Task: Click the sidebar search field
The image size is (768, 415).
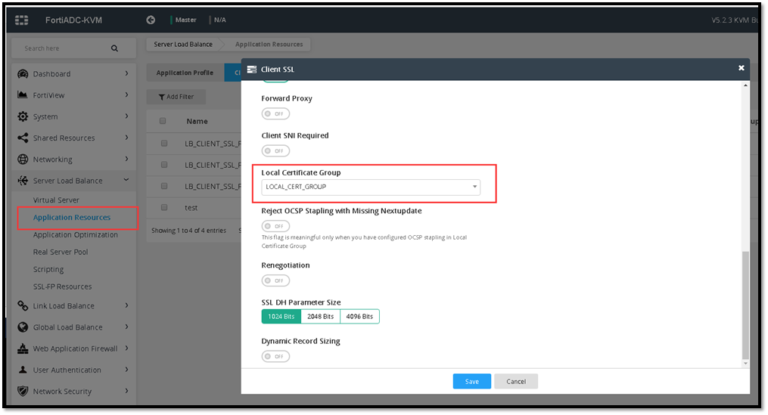Action: click(64, 48)
